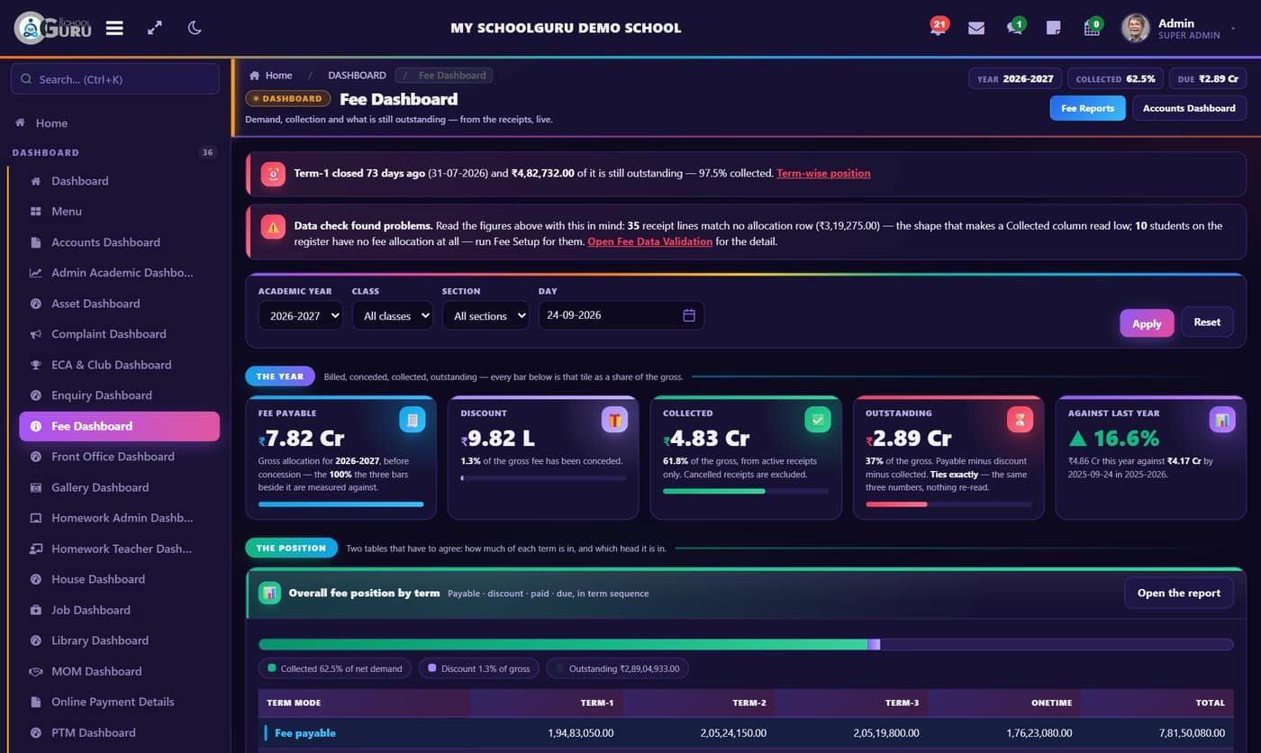Click the overall fee position stacked bar
Screen dimensions: 1261x753
746,644
